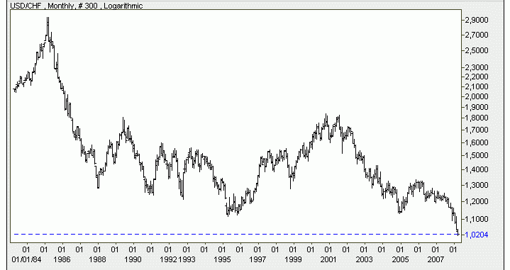Screen dimensions: 510x270
Task: Click the 1986 year label
Action: 62,259
